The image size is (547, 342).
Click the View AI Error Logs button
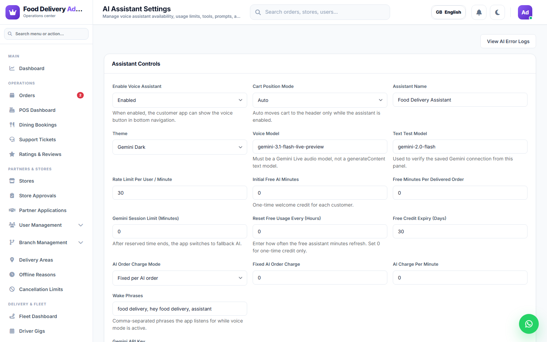coord(508,41)
